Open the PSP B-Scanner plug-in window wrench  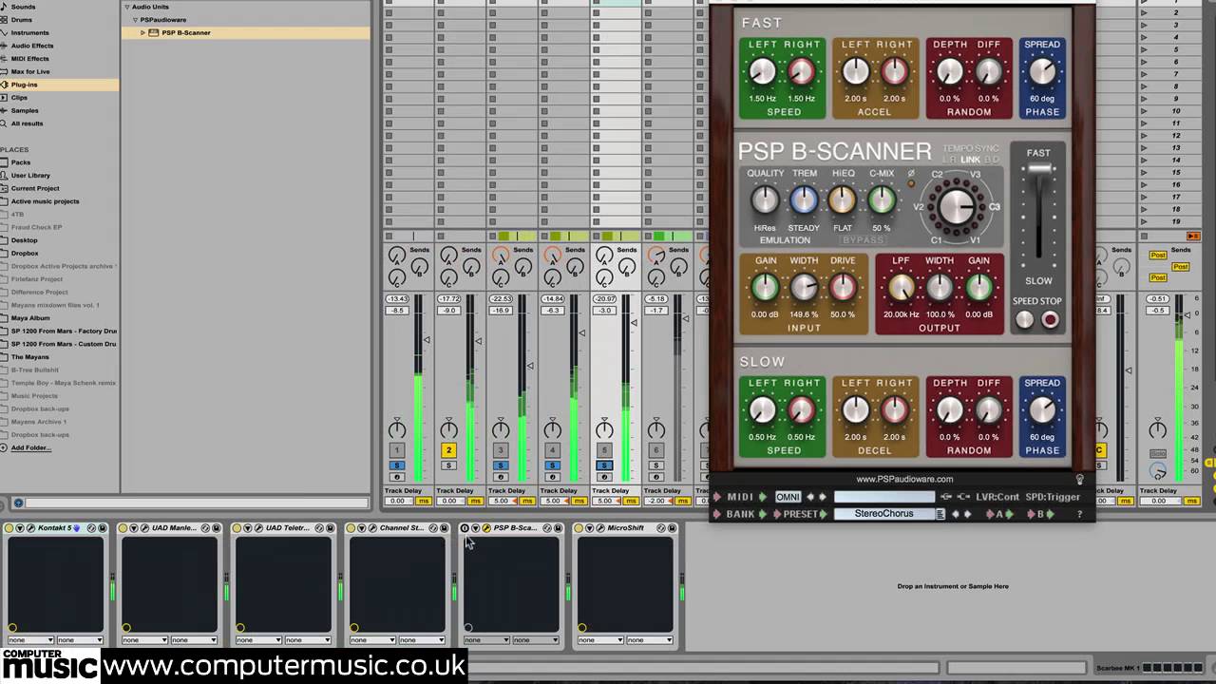tap(486, 527)
